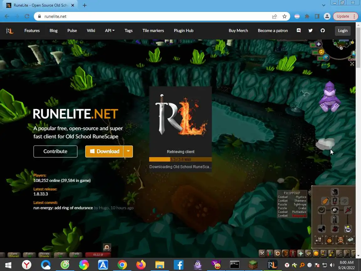Open the Chrome menu via Update button
Image resolution: width=361 pixels, height=271 pixels.
pyautogui.click(x=345, y=16)
